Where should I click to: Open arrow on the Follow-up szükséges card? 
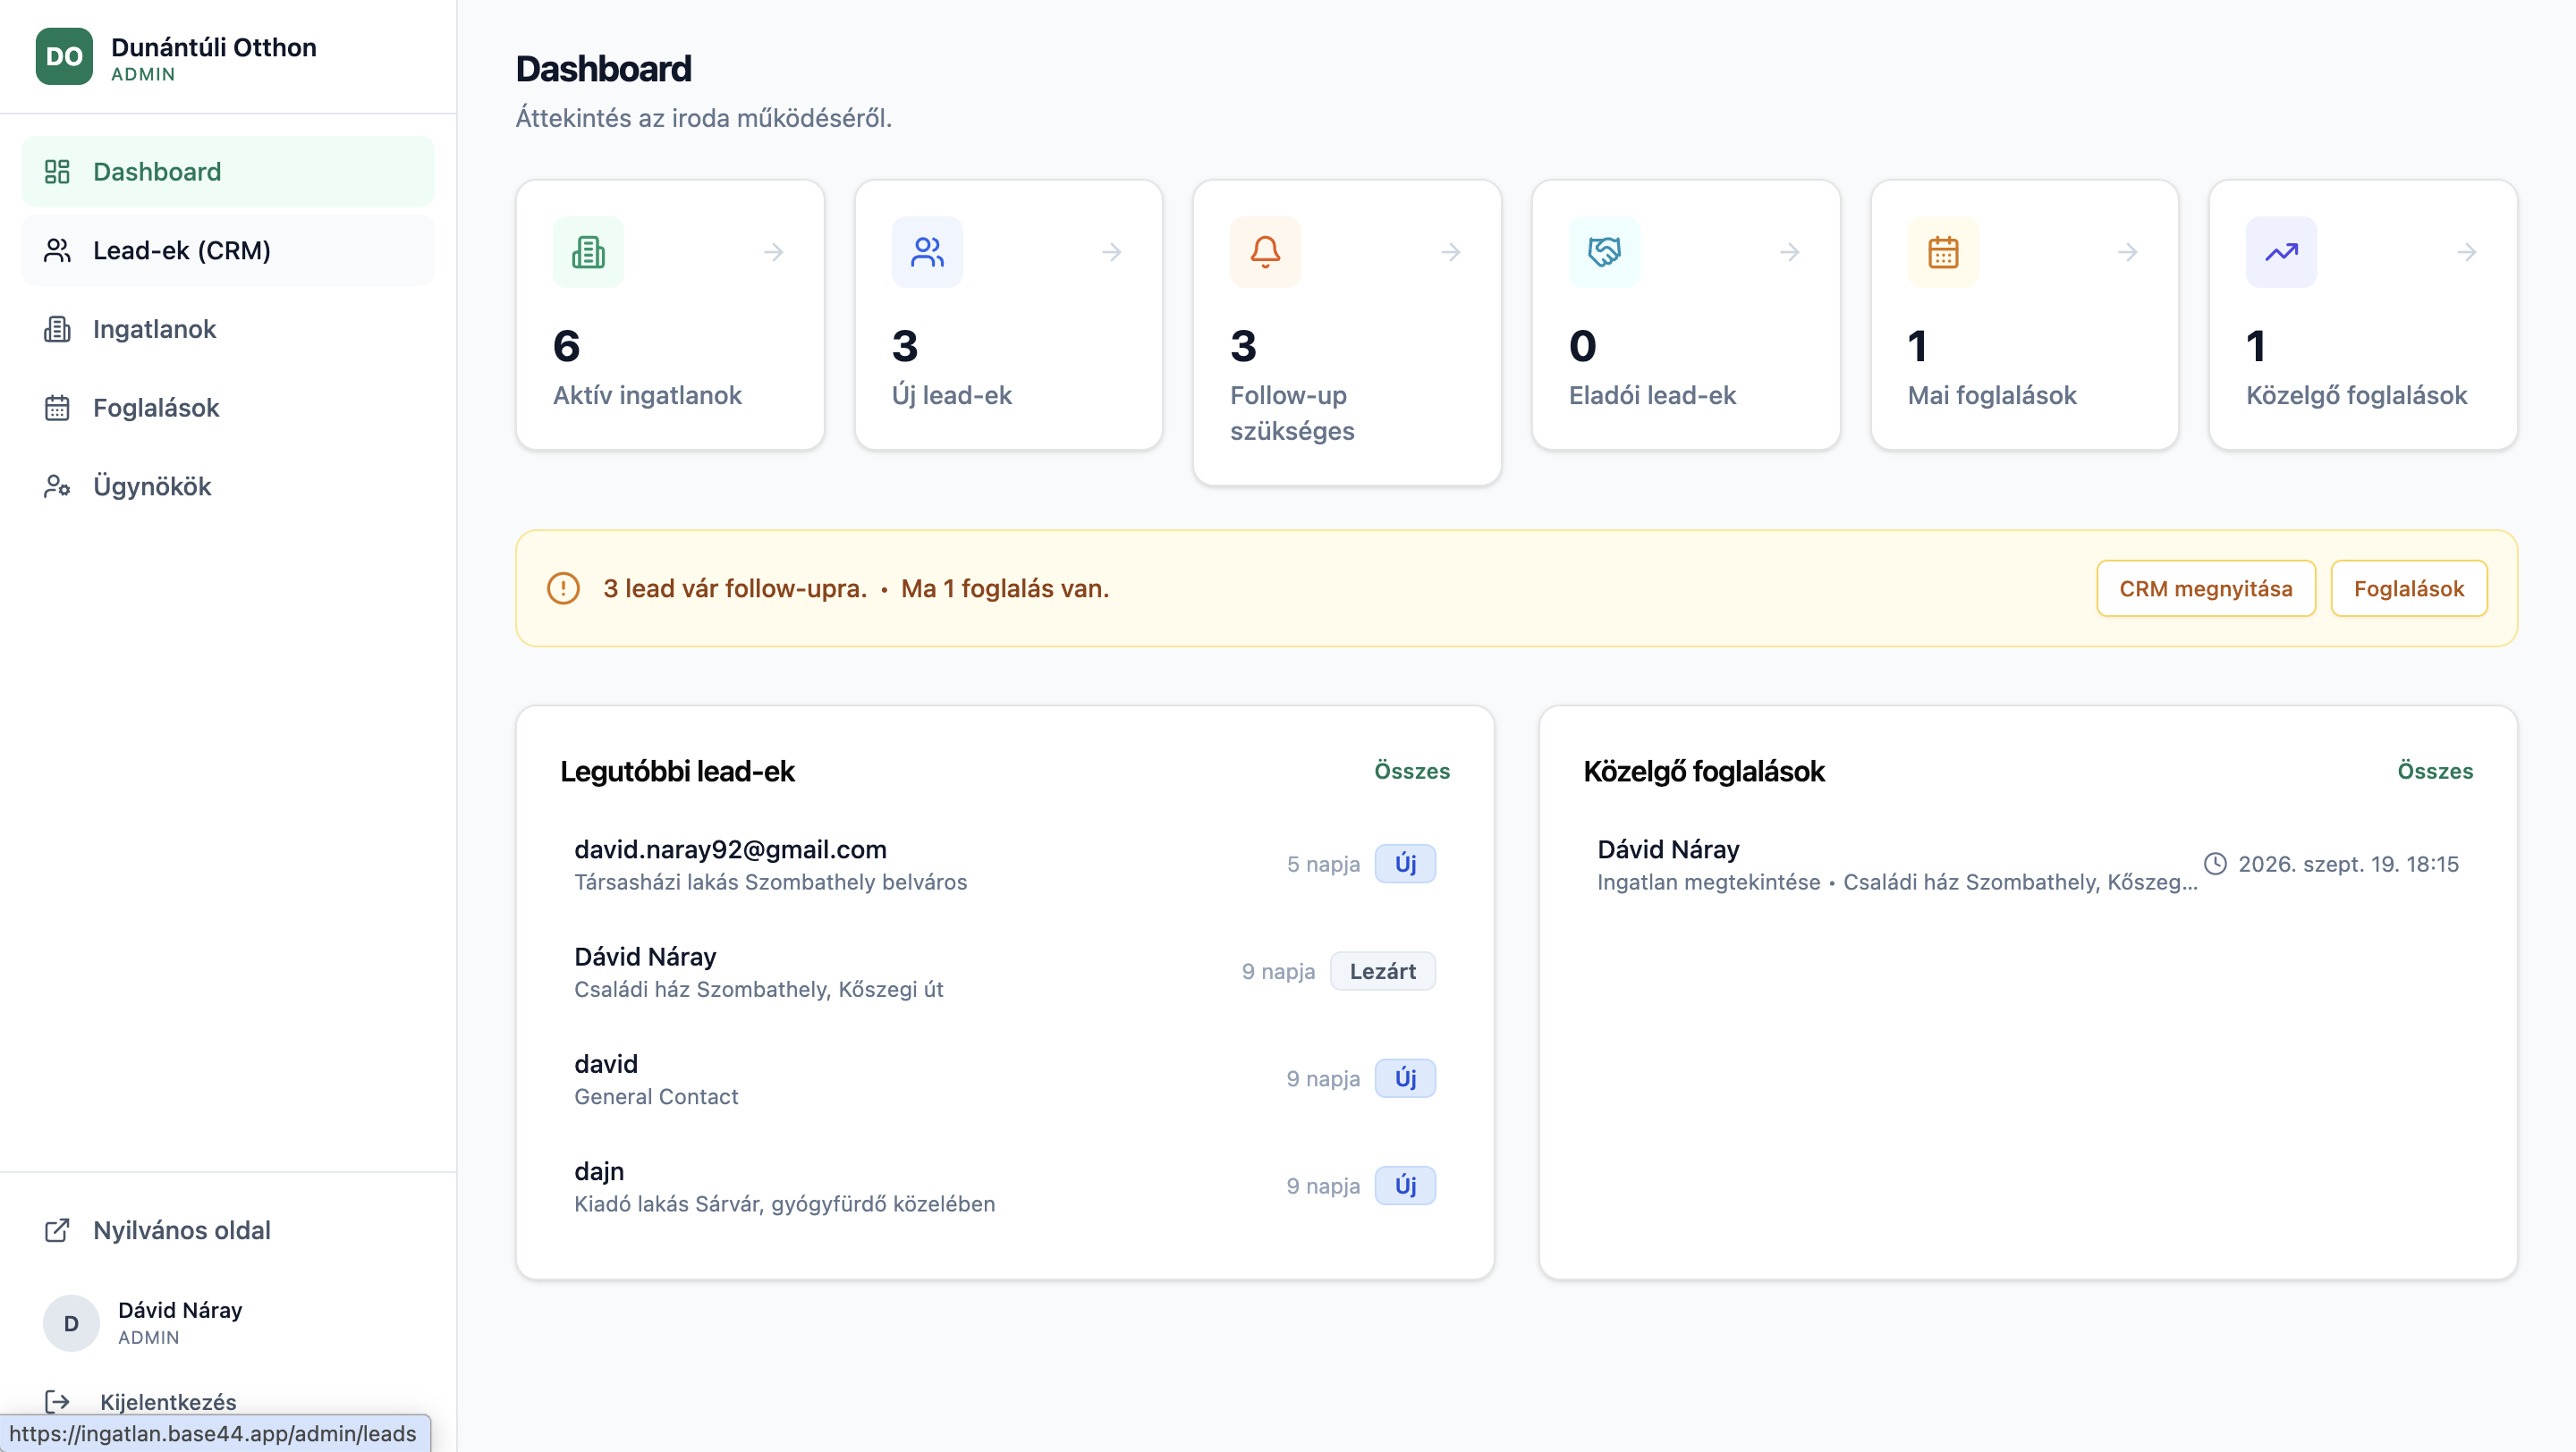(1450, 252)
